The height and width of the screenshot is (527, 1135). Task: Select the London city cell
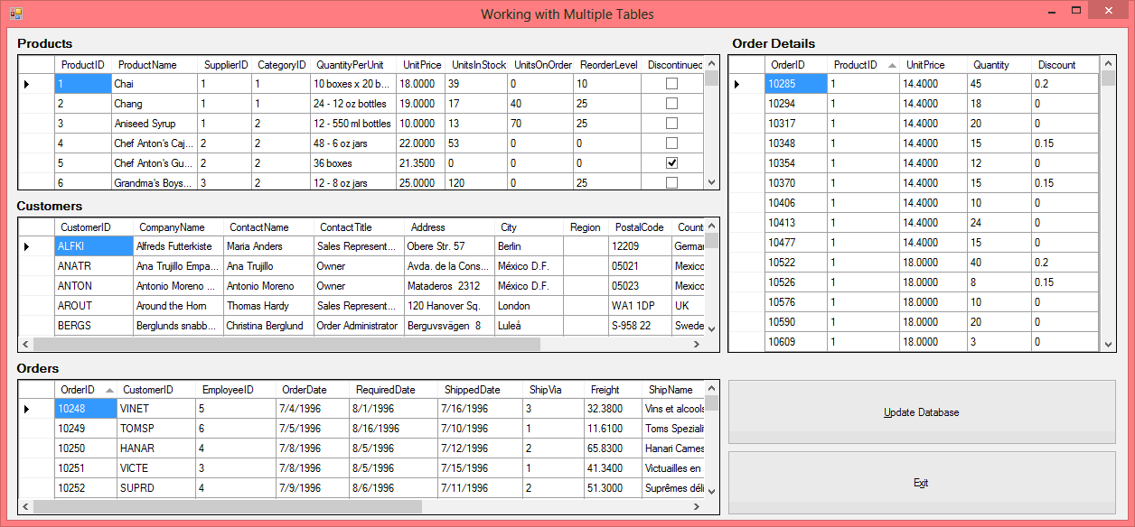529,305
